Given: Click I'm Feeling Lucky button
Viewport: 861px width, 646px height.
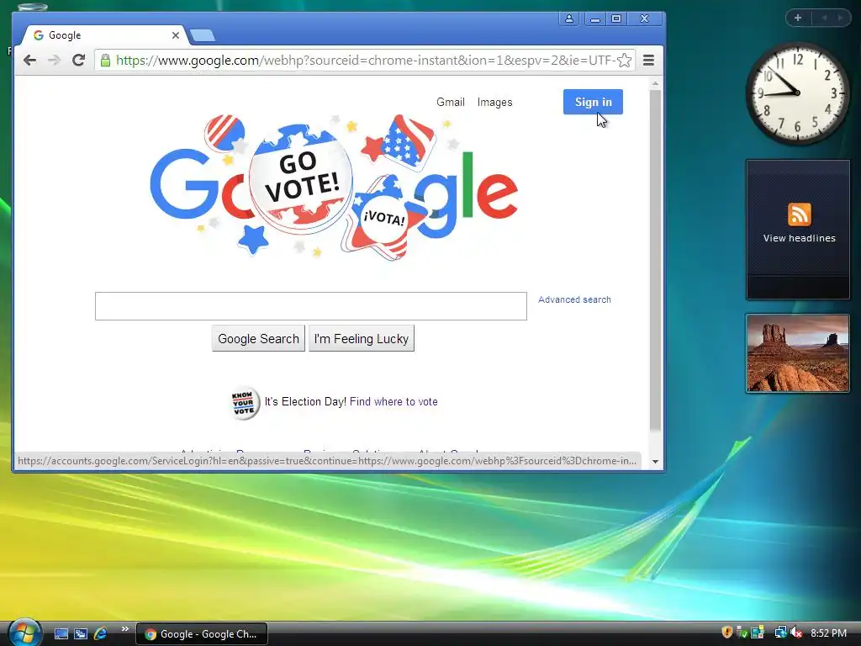Looking at the screenshot, I should (x=362, y=338).
